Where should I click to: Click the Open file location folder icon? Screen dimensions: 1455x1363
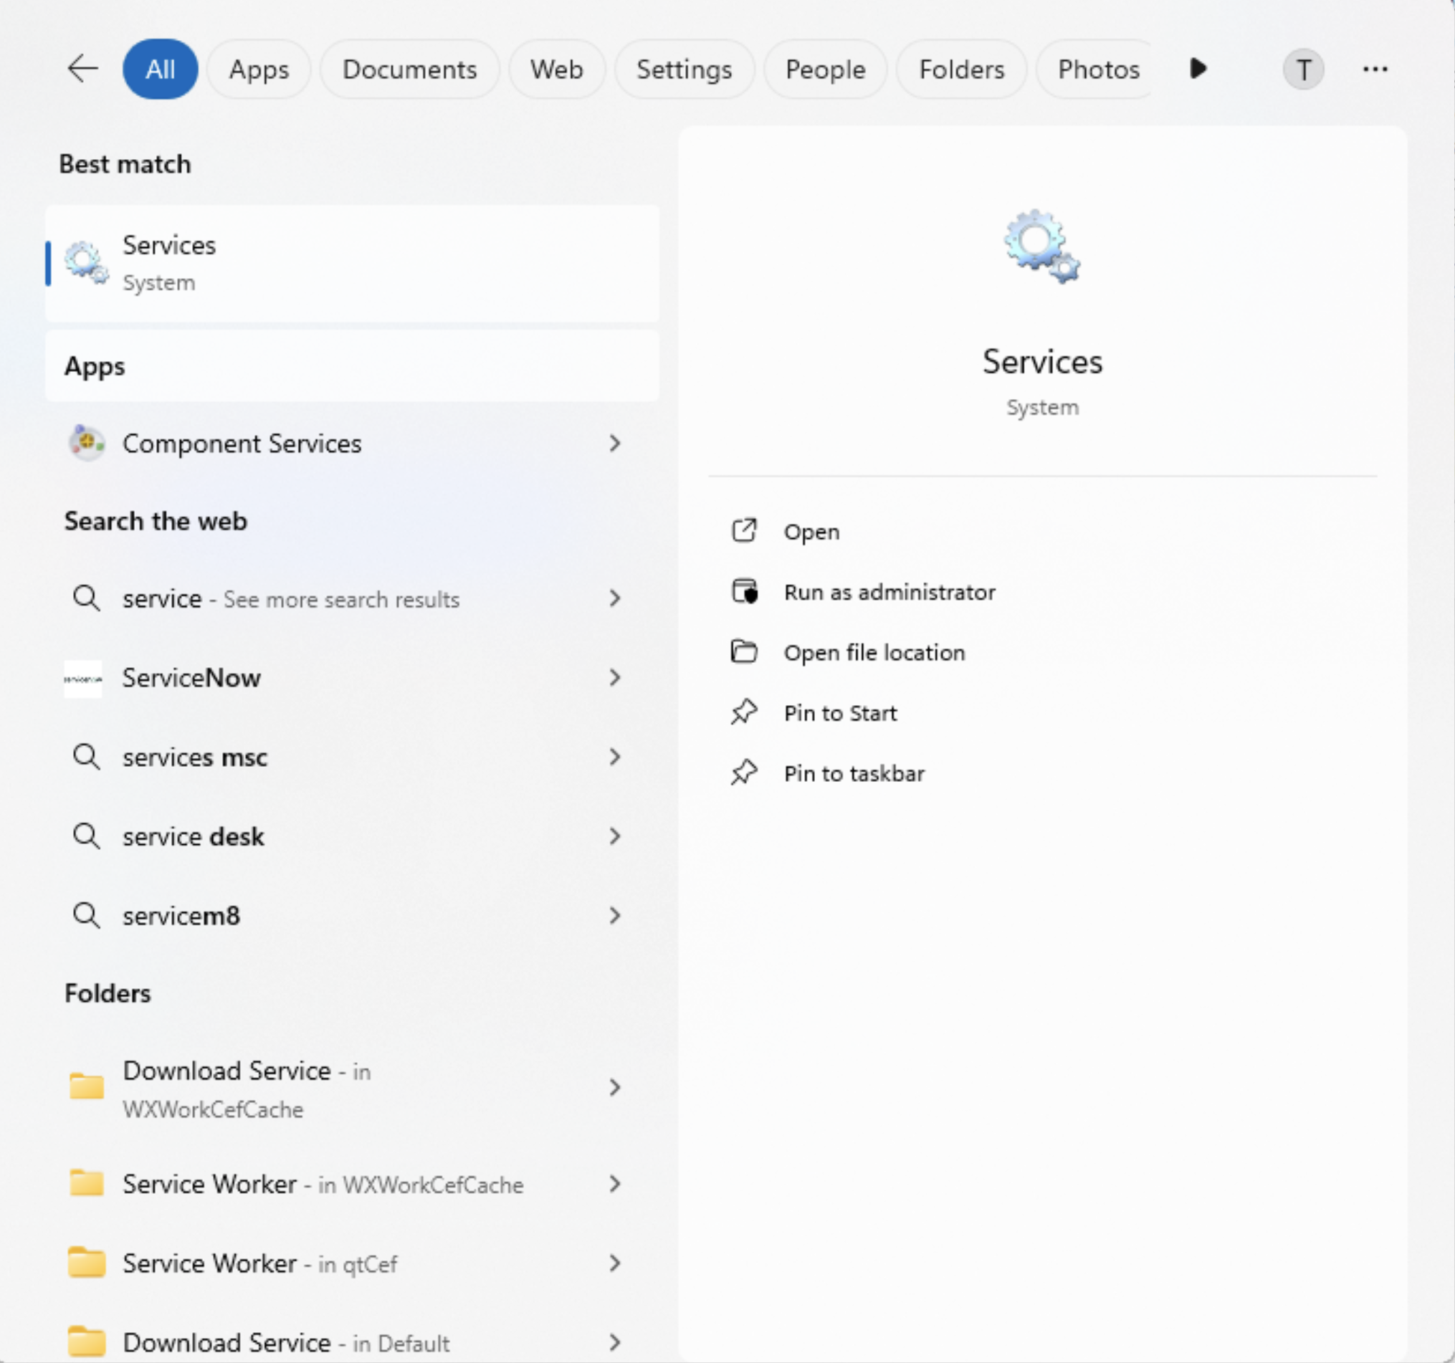click(x=743, y=651)
